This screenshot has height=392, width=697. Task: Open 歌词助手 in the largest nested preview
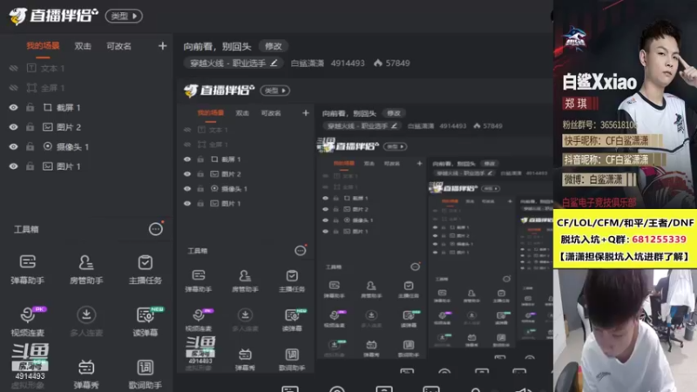[292, 359]
